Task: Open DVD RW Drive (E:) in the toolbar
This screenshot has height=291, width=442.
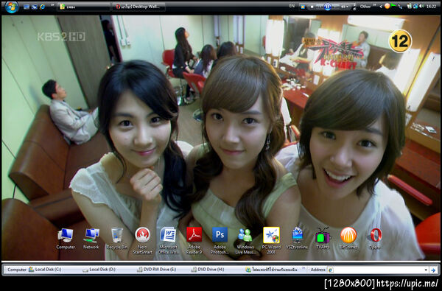Action: [x=156, y=270]
